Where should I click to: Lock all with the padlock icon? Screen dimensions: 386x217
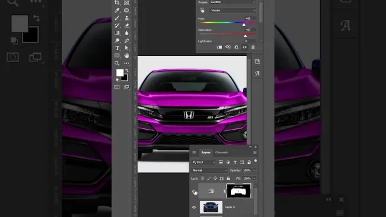click(x=228, y=178)
